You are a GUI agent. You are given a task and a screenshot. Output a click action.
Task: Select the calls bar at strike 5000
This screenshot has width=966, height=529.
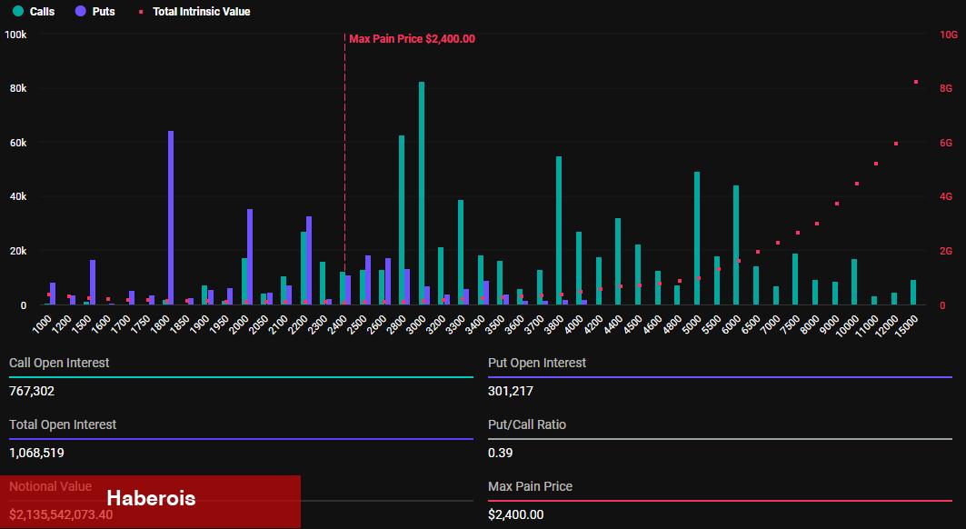coord(697,238)
